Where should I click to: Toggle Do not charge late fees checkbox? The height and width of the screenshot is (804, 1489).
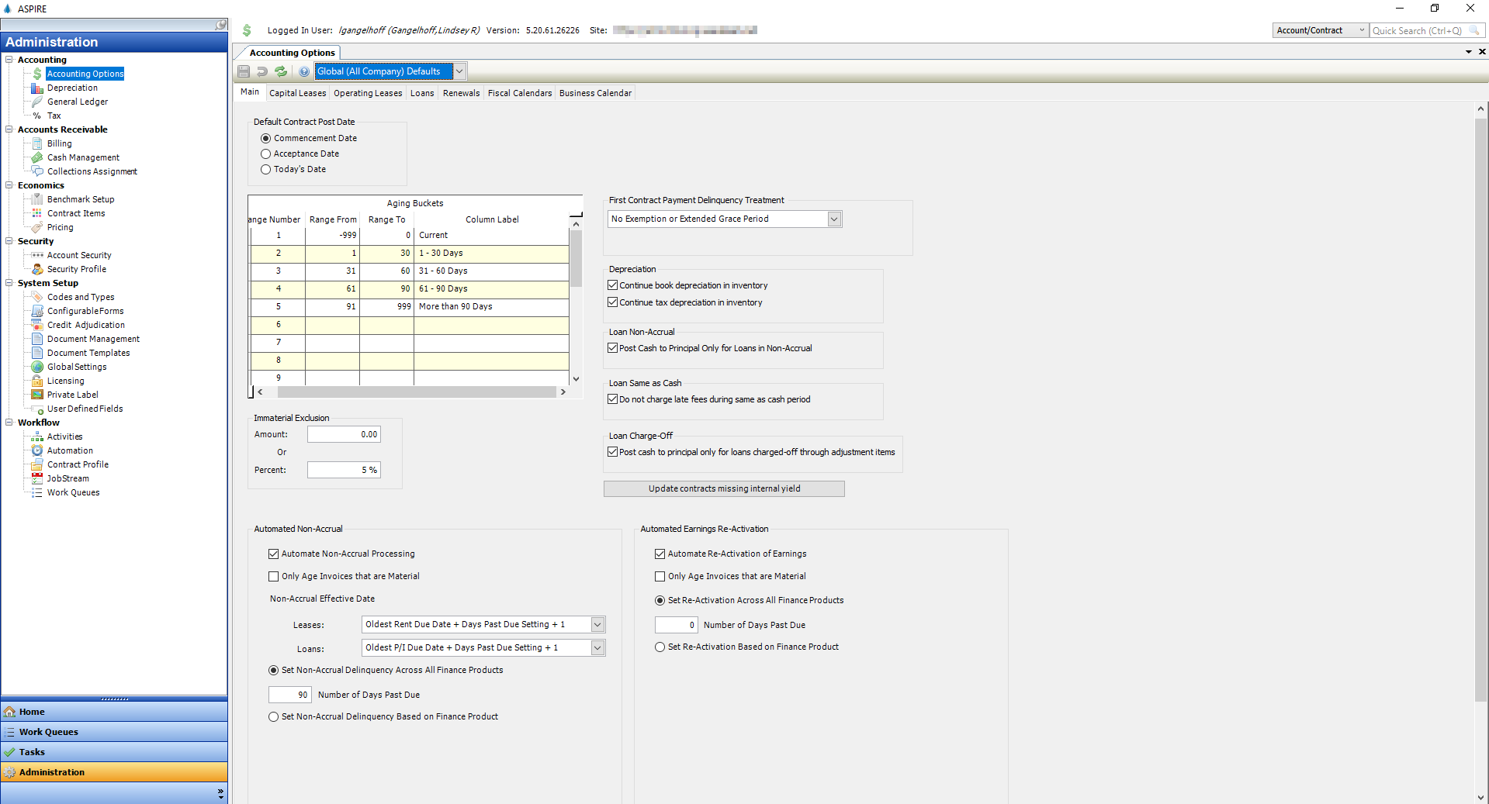tap(612, 399)
